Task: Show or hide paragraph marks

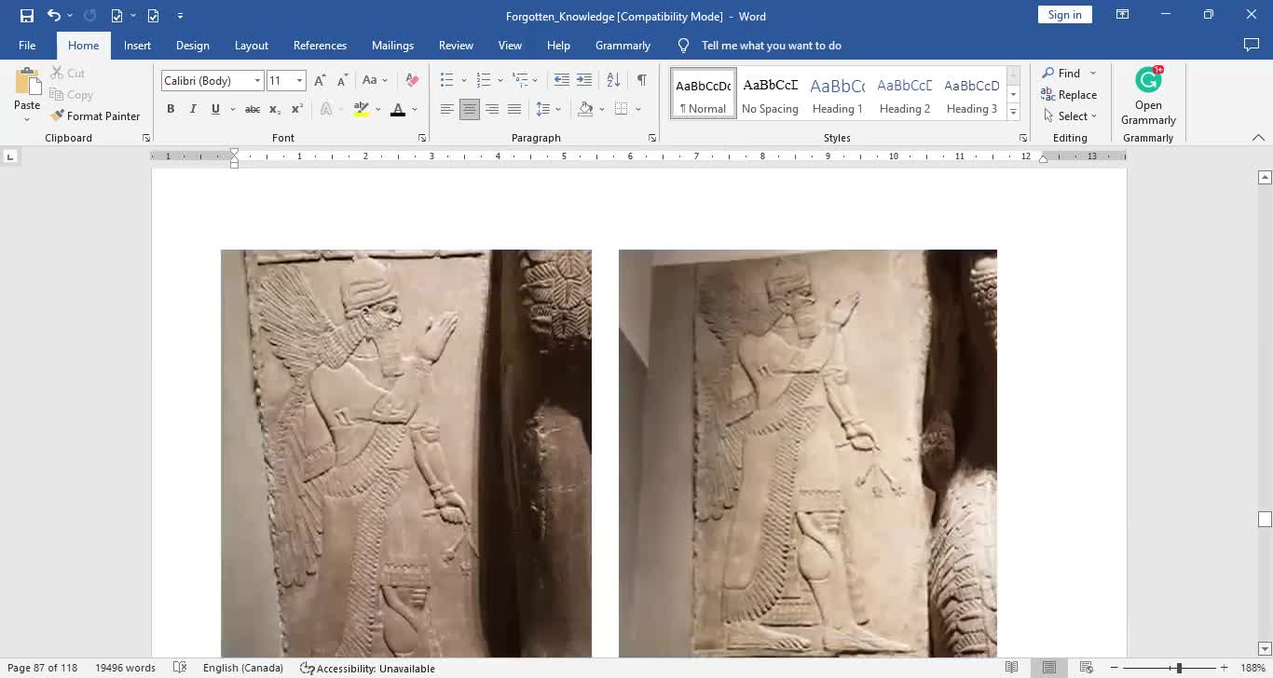Action: point(642,81)
